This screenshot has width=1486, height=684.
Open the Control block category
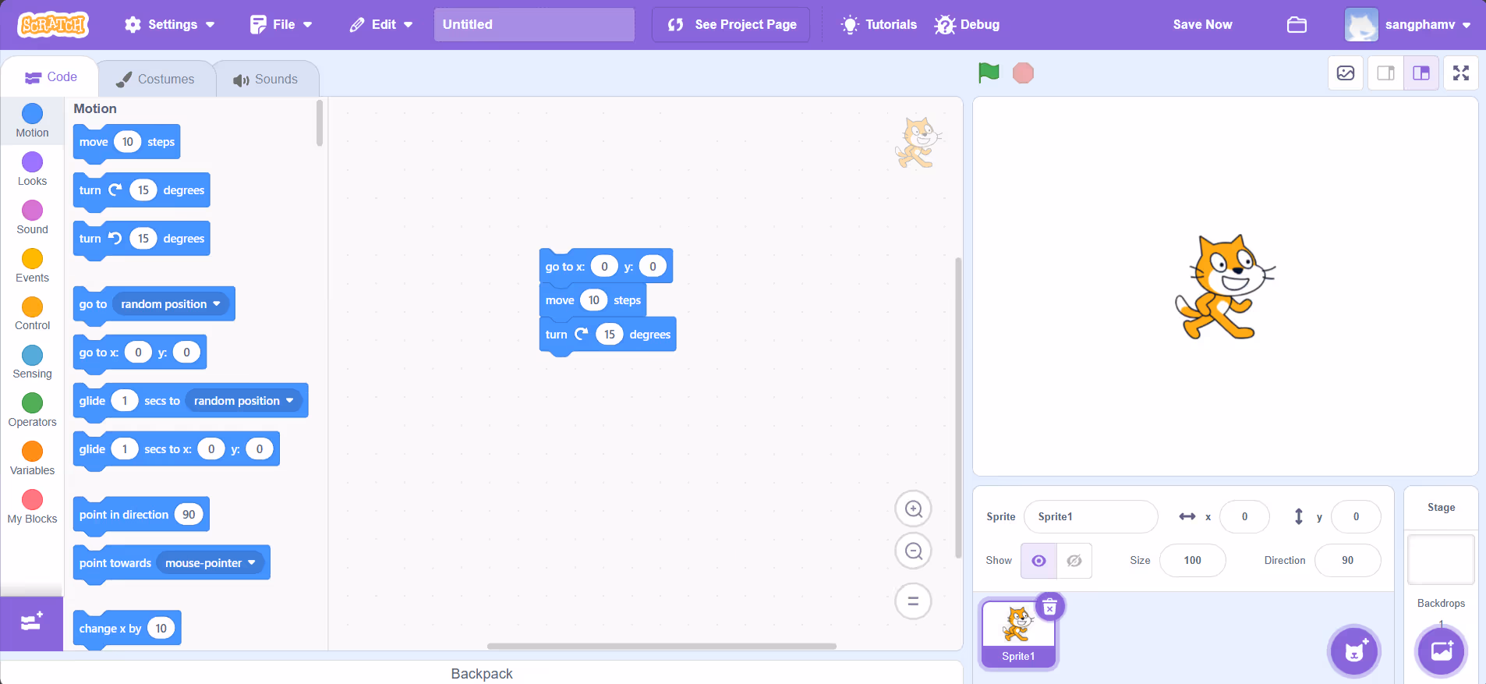(x=32, y=314)
